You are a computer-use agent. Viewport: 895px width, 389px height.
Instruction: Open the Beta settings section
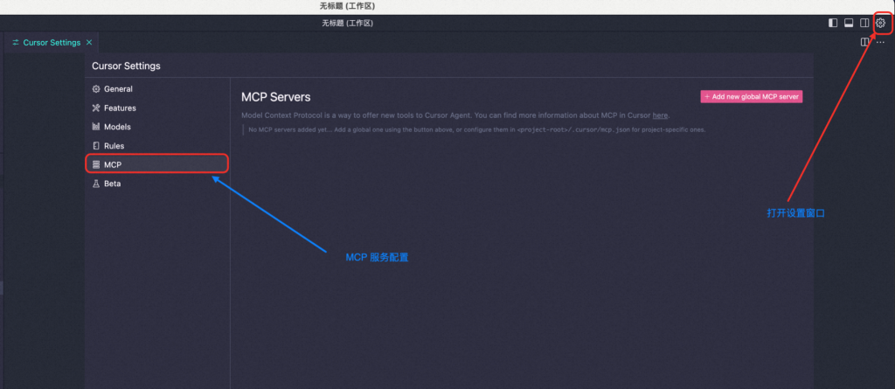(x=157, y=184)
